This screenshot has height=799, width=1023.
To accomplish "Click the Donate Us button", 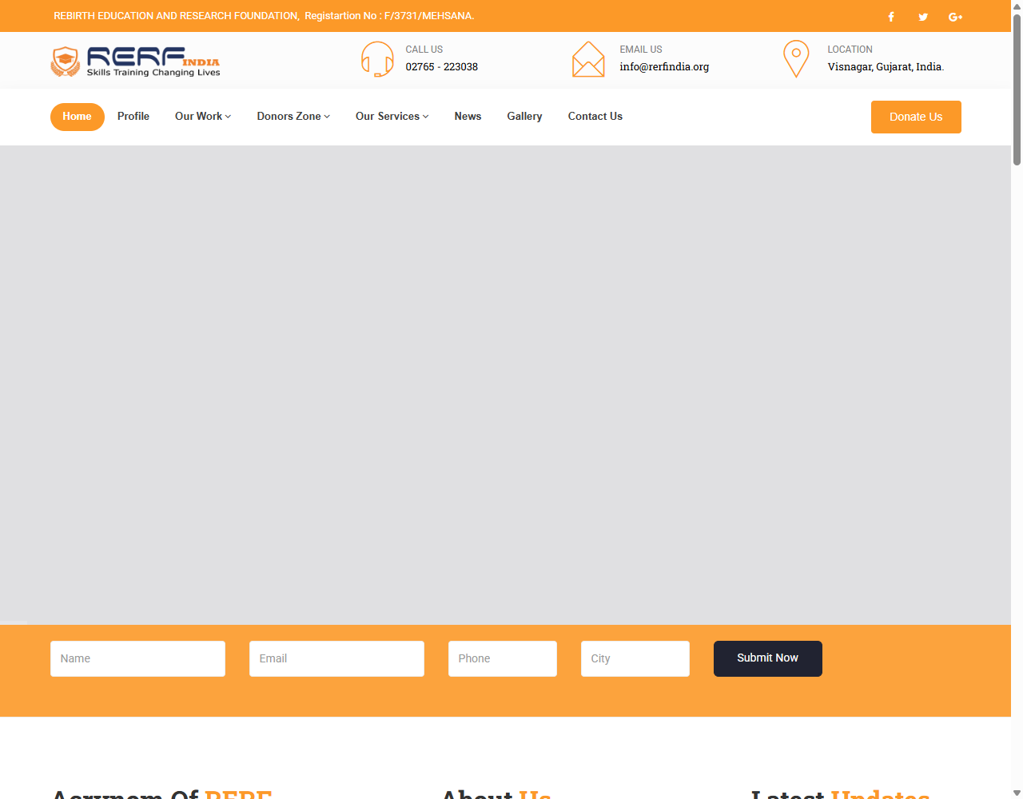I will [916, 117].
